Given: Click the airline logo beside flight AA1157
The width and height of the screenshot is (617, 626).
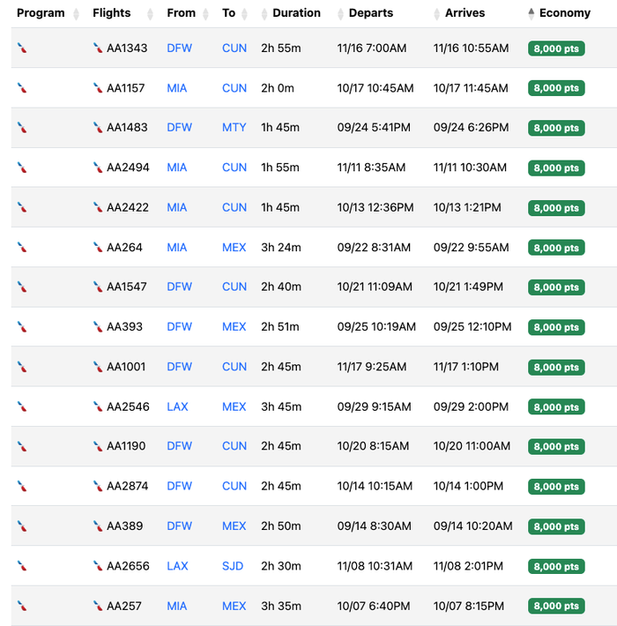Looking at the screenshot, I should [x=97, y=88].
